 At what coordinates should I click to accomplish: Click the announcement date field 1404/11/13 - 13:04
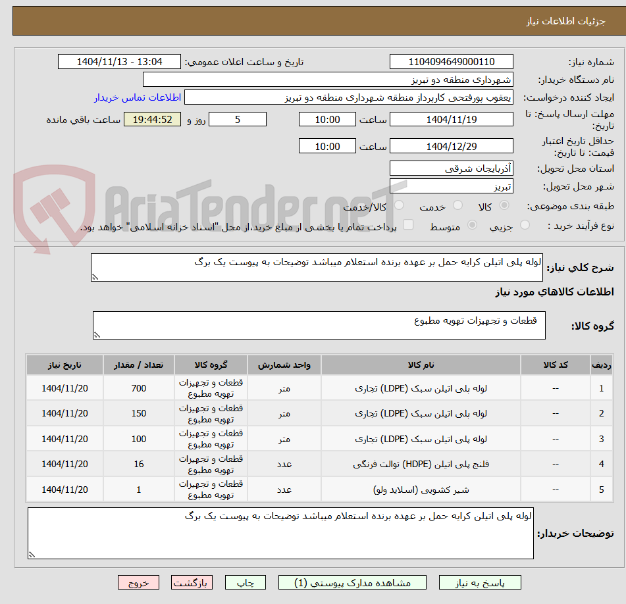tap(119, 62)
